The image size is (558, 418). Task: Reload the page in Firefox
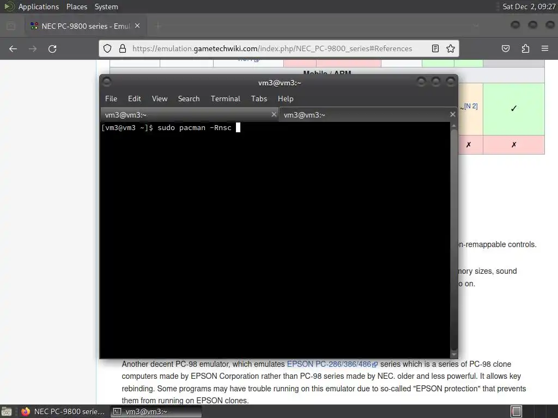(x=52, y=48)
